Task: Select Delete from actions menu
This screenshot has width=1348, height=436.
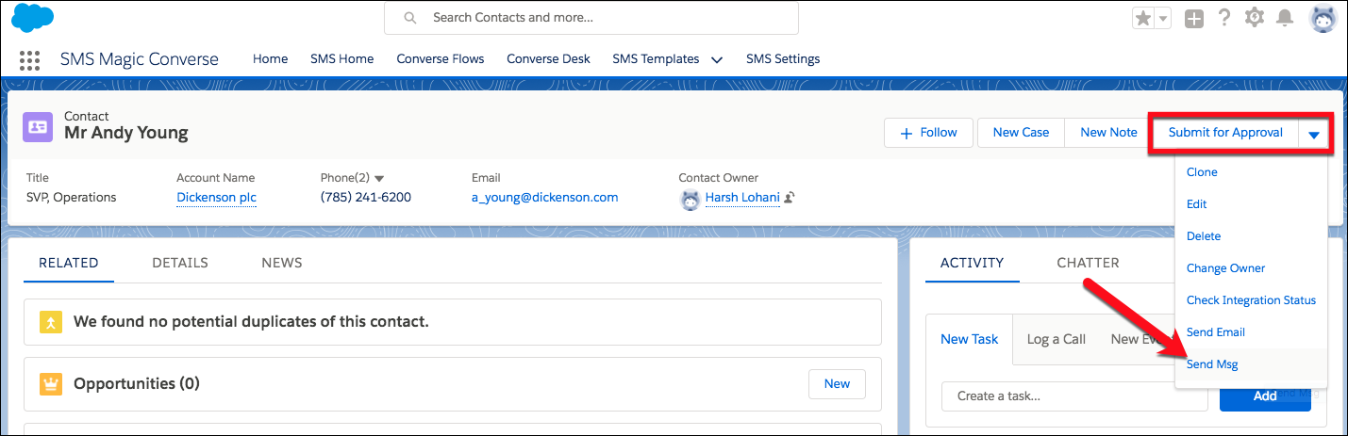Action: click(x=1204, y=236)
